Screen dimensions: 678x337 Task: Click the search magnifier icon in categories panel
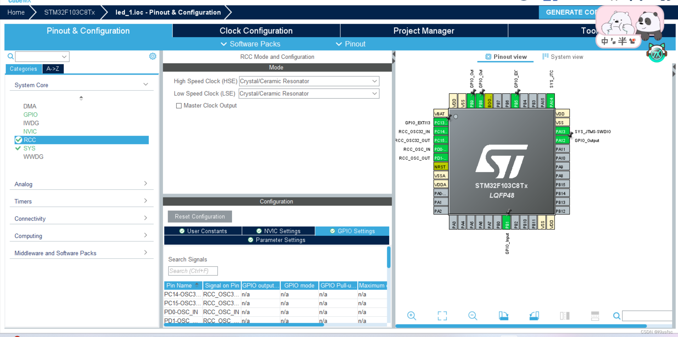11,56
